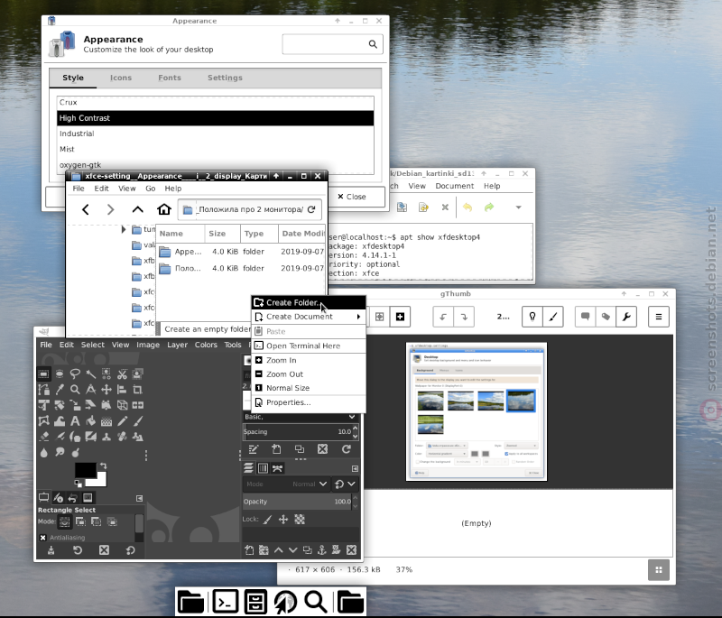Toggle gThumb thumbnail strip button in status bar

click(x=659, y=569)
